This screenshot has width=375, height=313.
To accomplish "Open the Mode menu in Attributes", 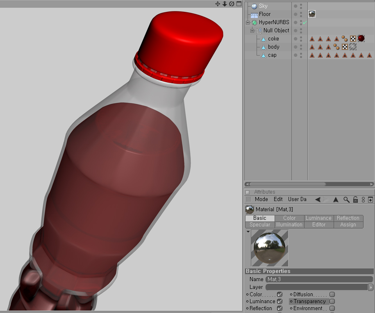I will (x=261, y=199).
